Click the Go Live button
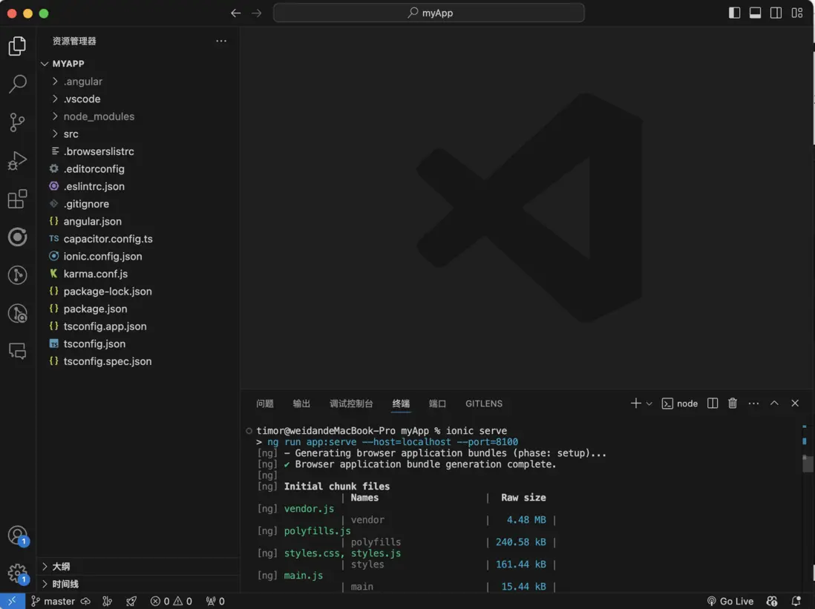 point(730,601)
